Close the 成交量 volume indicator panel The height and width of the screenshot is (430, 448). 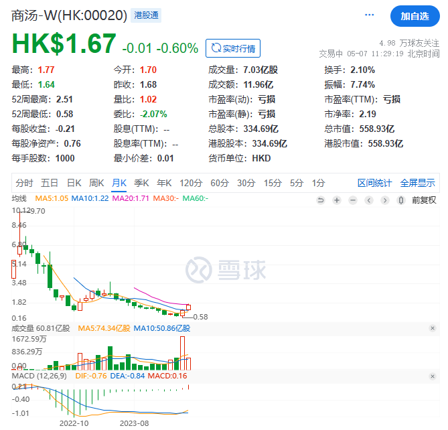[x=433, y=328]
